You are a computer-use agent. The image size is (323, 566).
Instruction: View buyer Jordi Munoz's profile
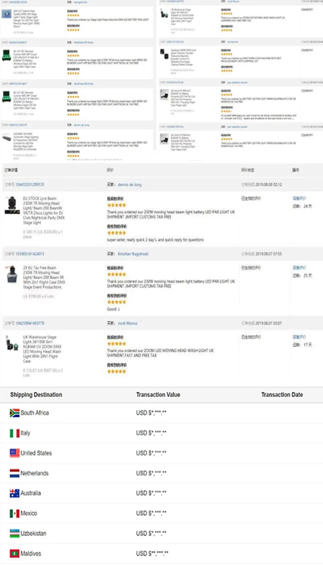point(128,323)
